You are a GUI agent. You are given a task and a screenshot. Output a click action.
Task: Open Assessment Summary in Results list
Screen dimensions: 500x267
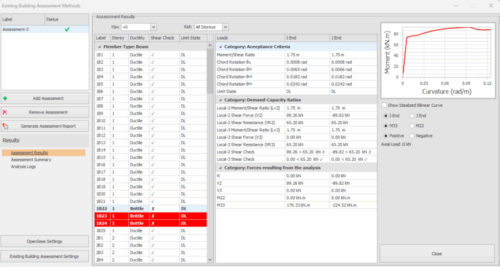click(31, 160)
